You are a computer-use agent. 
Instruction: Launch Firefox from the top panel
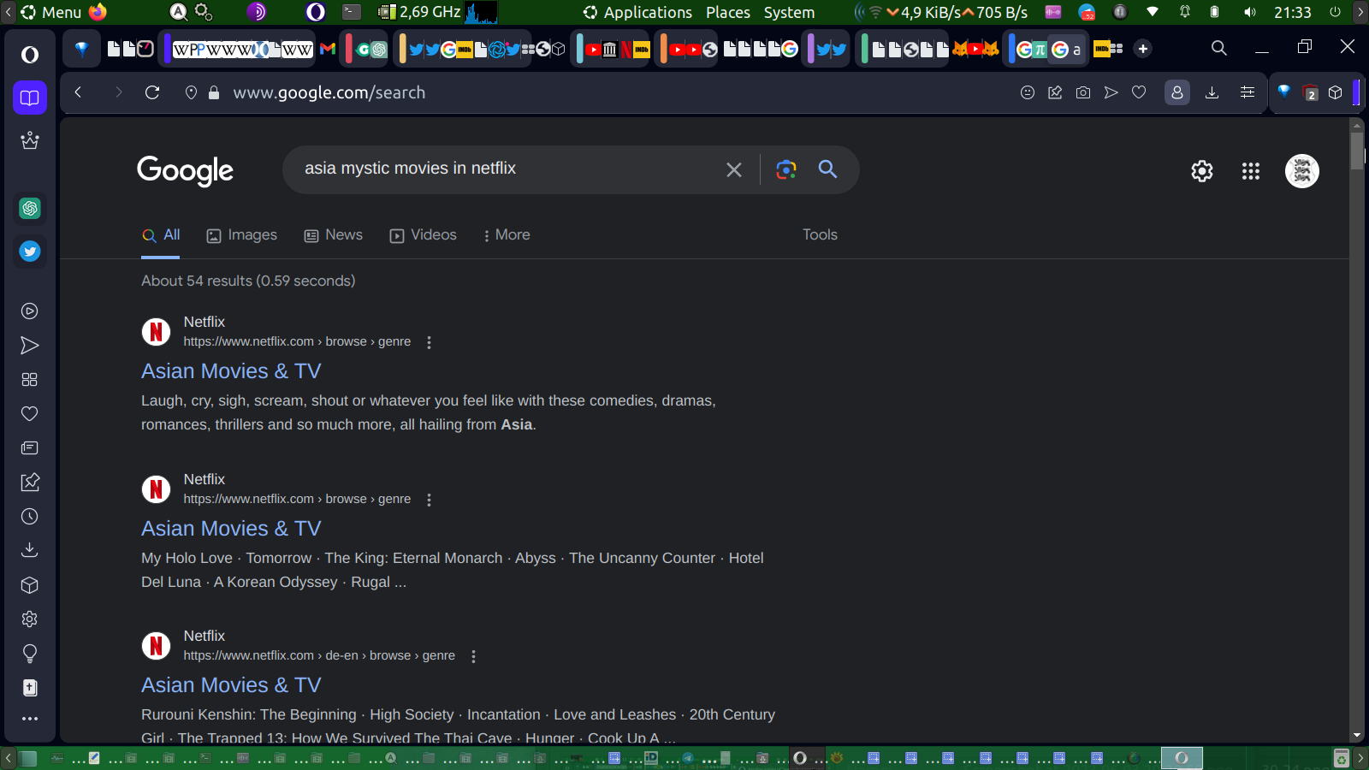pyautogui.click(x=98, y=12)
